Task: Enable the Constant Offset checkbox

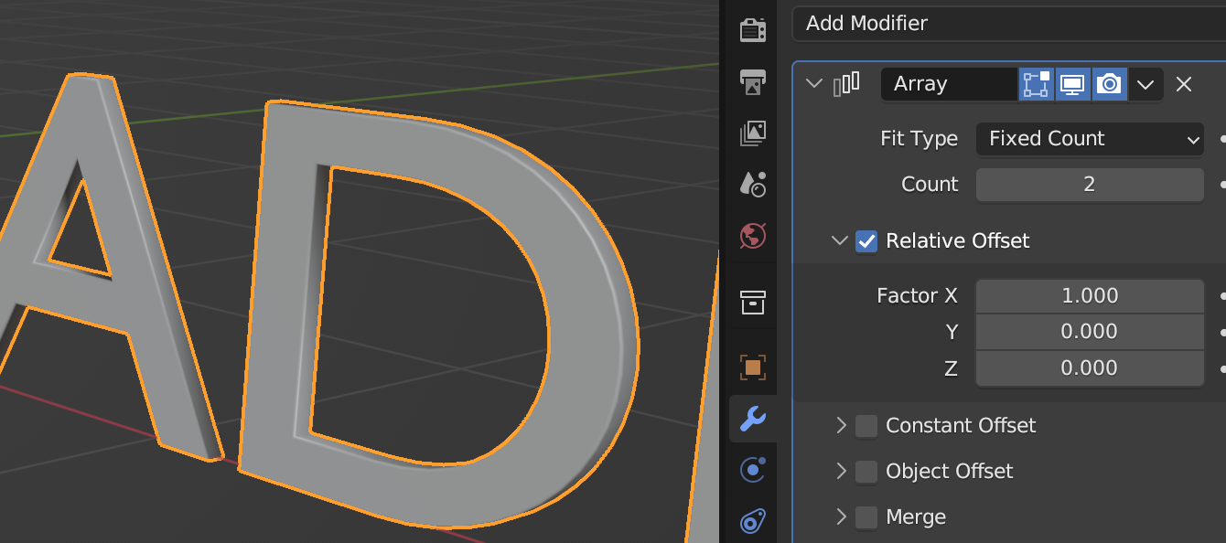Action: [x=866, y=426]
